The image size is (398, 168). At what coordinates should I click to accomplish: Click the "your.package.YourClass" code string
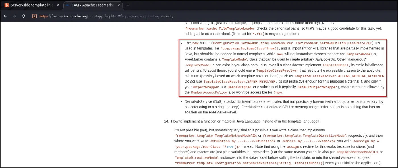tap(199, 147)
